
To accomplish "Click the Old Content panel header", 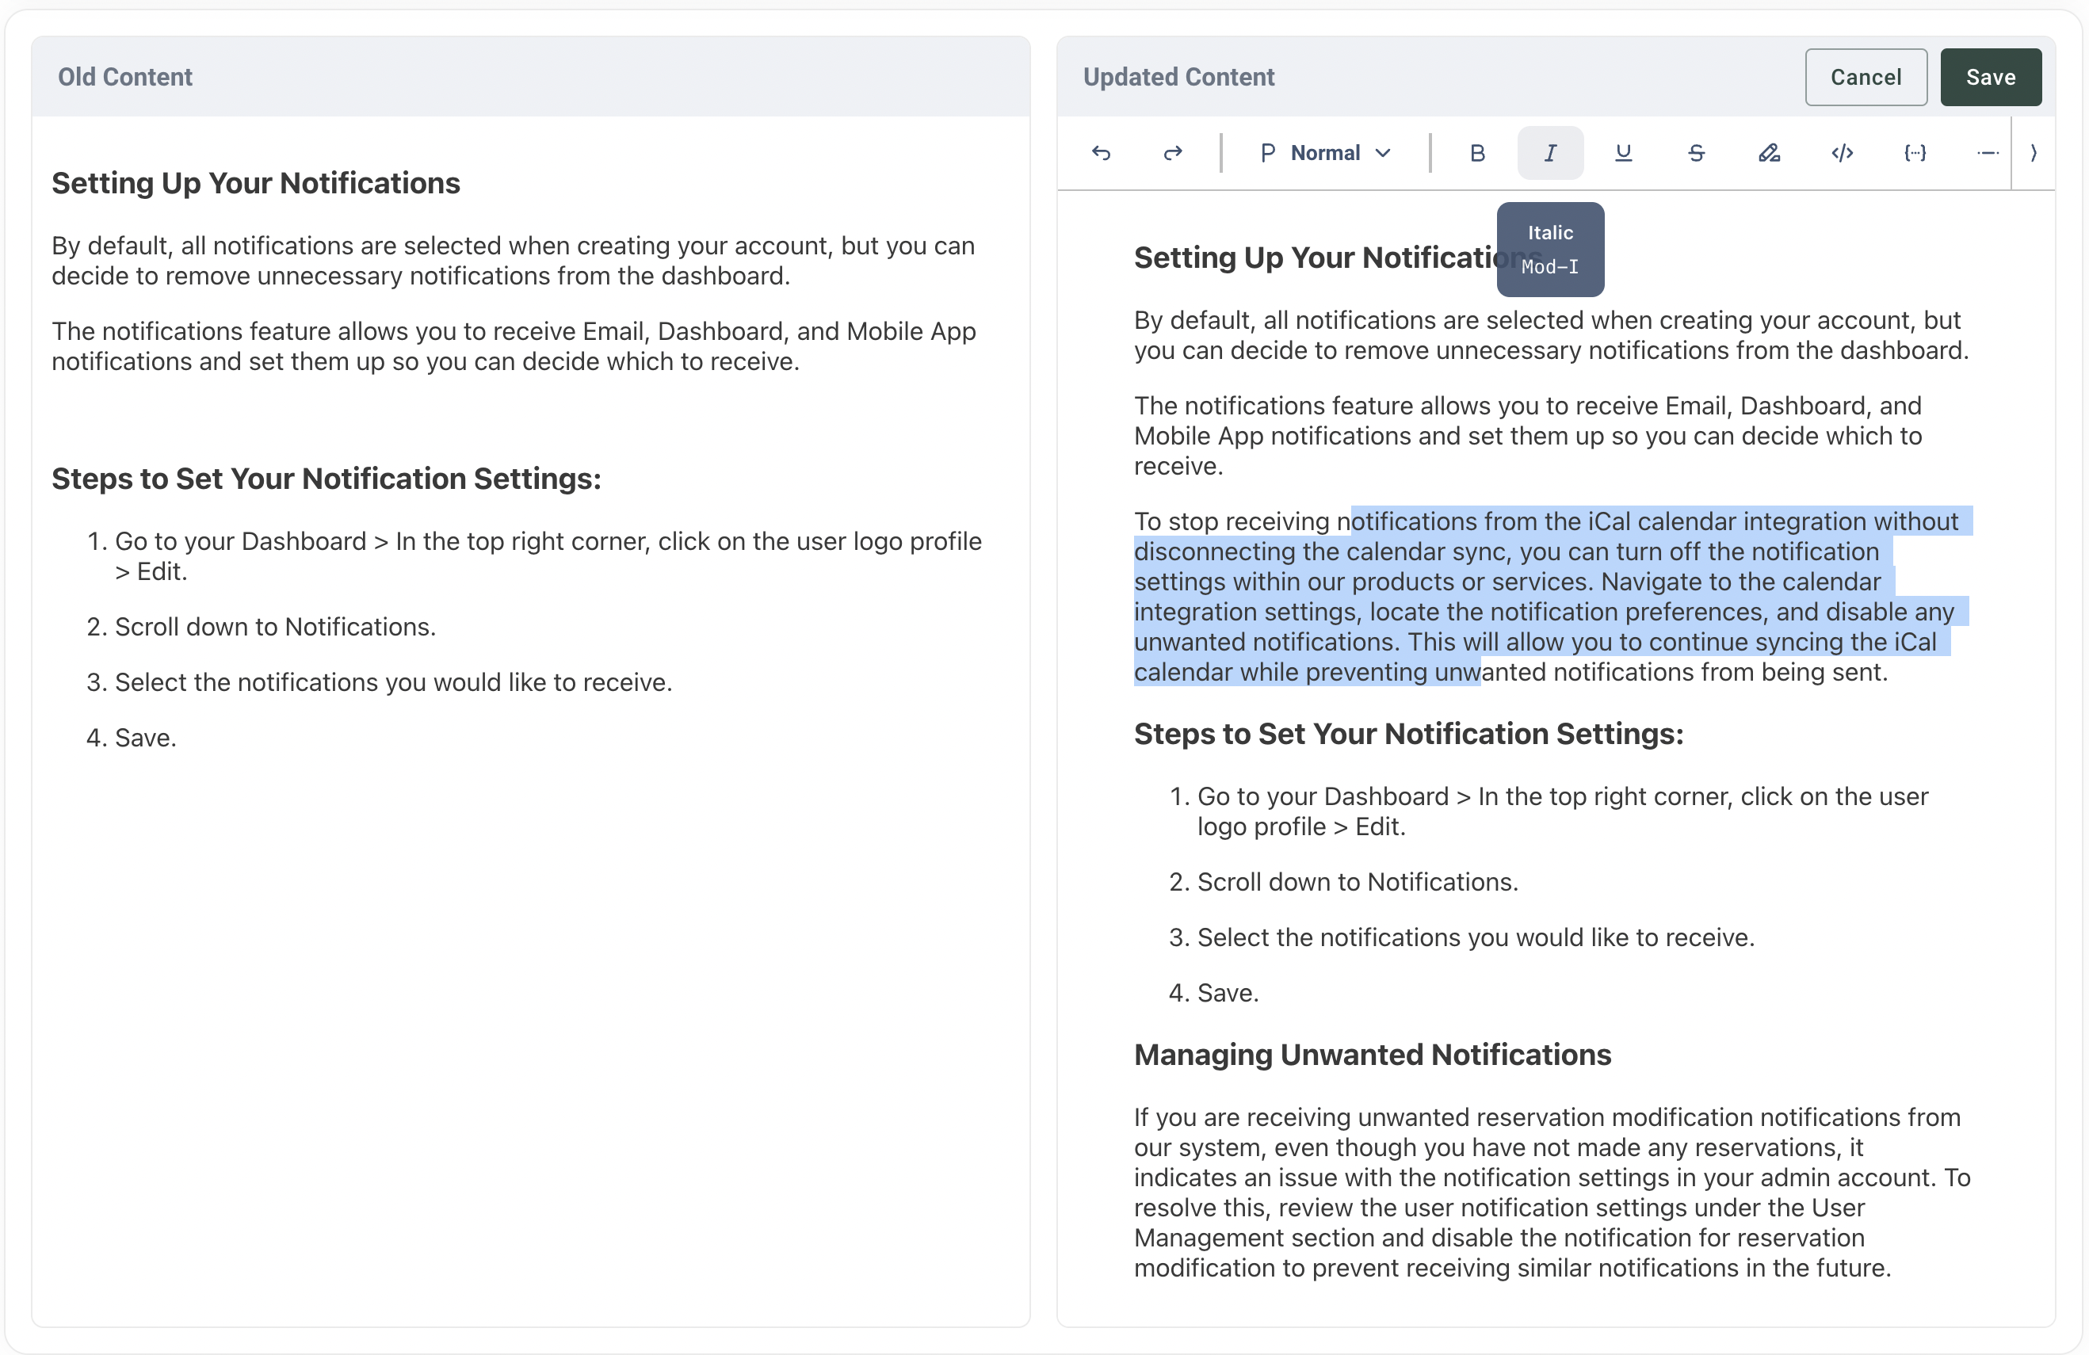I will [124, 77].
